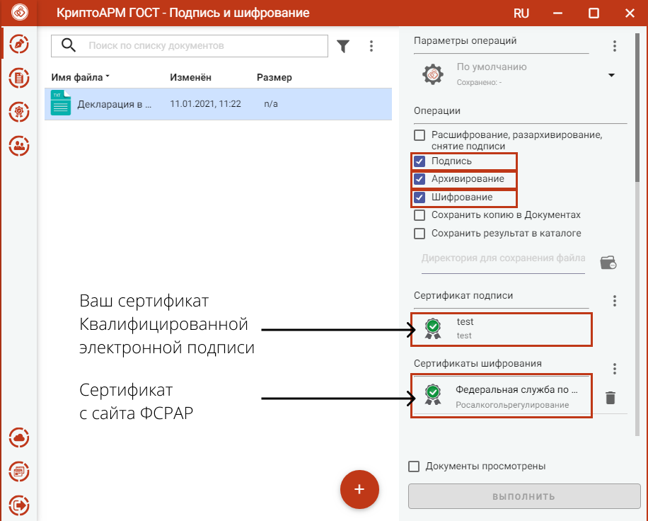Viewport: 648px width, 521px height.
Task: Uncheck the Подпись checkbox
Action: point(420,161)
